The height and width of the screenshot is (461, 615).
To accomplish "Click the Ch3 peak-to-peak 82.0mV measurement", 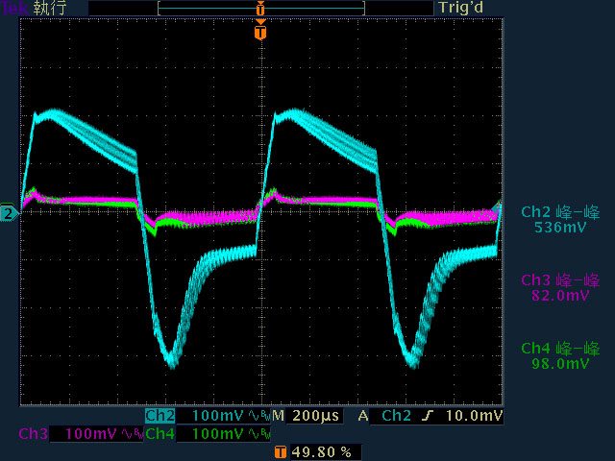I will pyautogui.click(x=560, y=288).
